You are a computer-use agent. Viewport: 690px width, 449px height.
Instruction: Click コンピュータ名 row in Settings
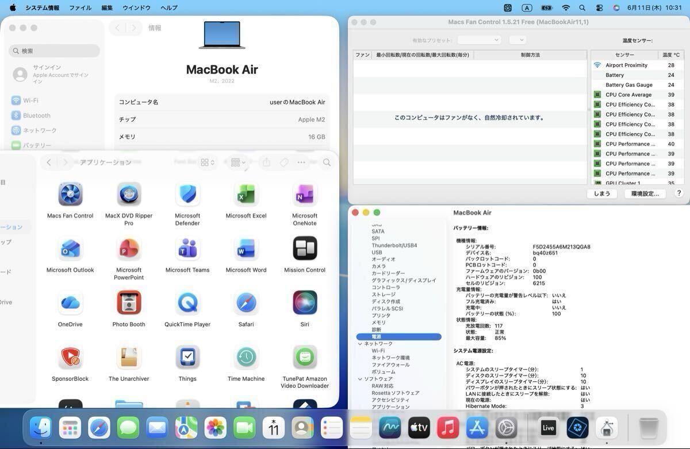(x=222, y=102)
